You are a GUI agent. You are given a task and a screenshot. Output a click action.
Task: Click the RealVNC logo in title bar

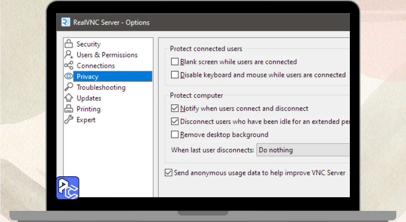point(66,22)
